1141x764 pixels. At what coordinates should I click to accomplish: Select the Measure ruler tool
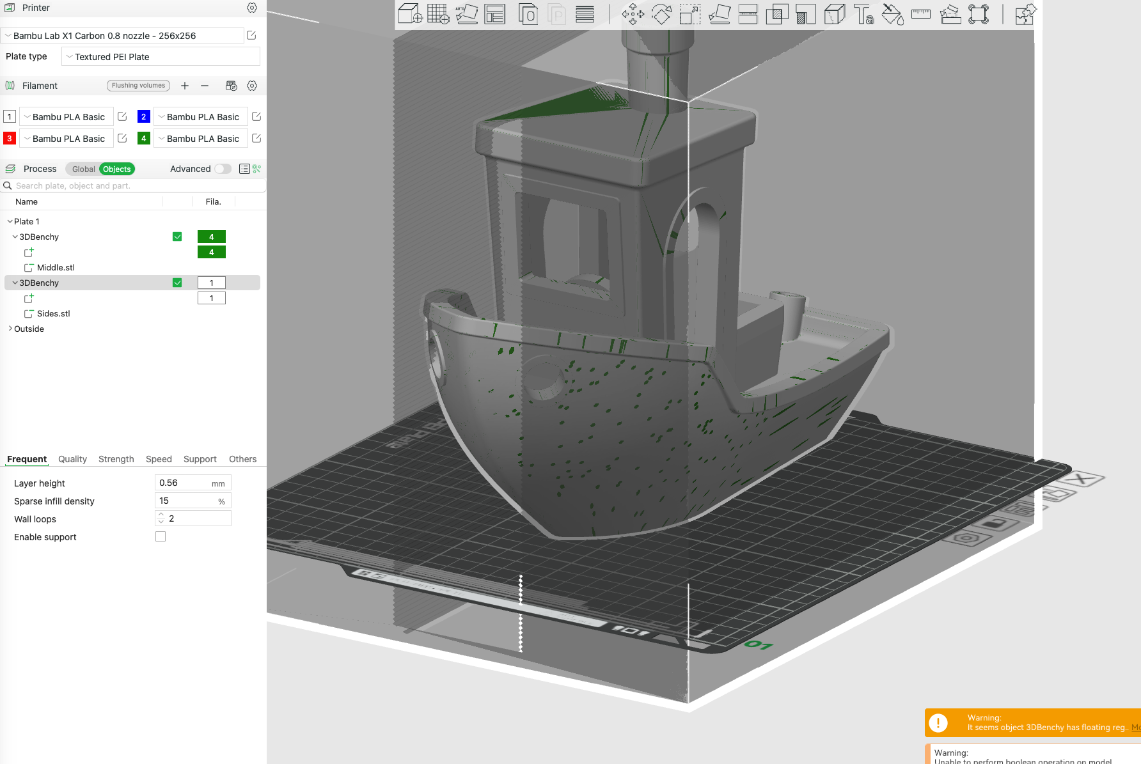coord(921,14)
